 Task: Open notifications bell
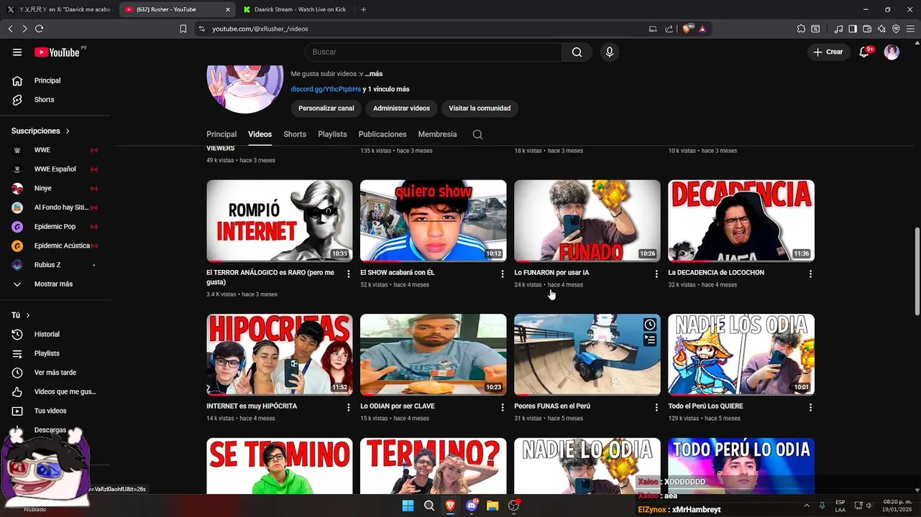(865, 52)
